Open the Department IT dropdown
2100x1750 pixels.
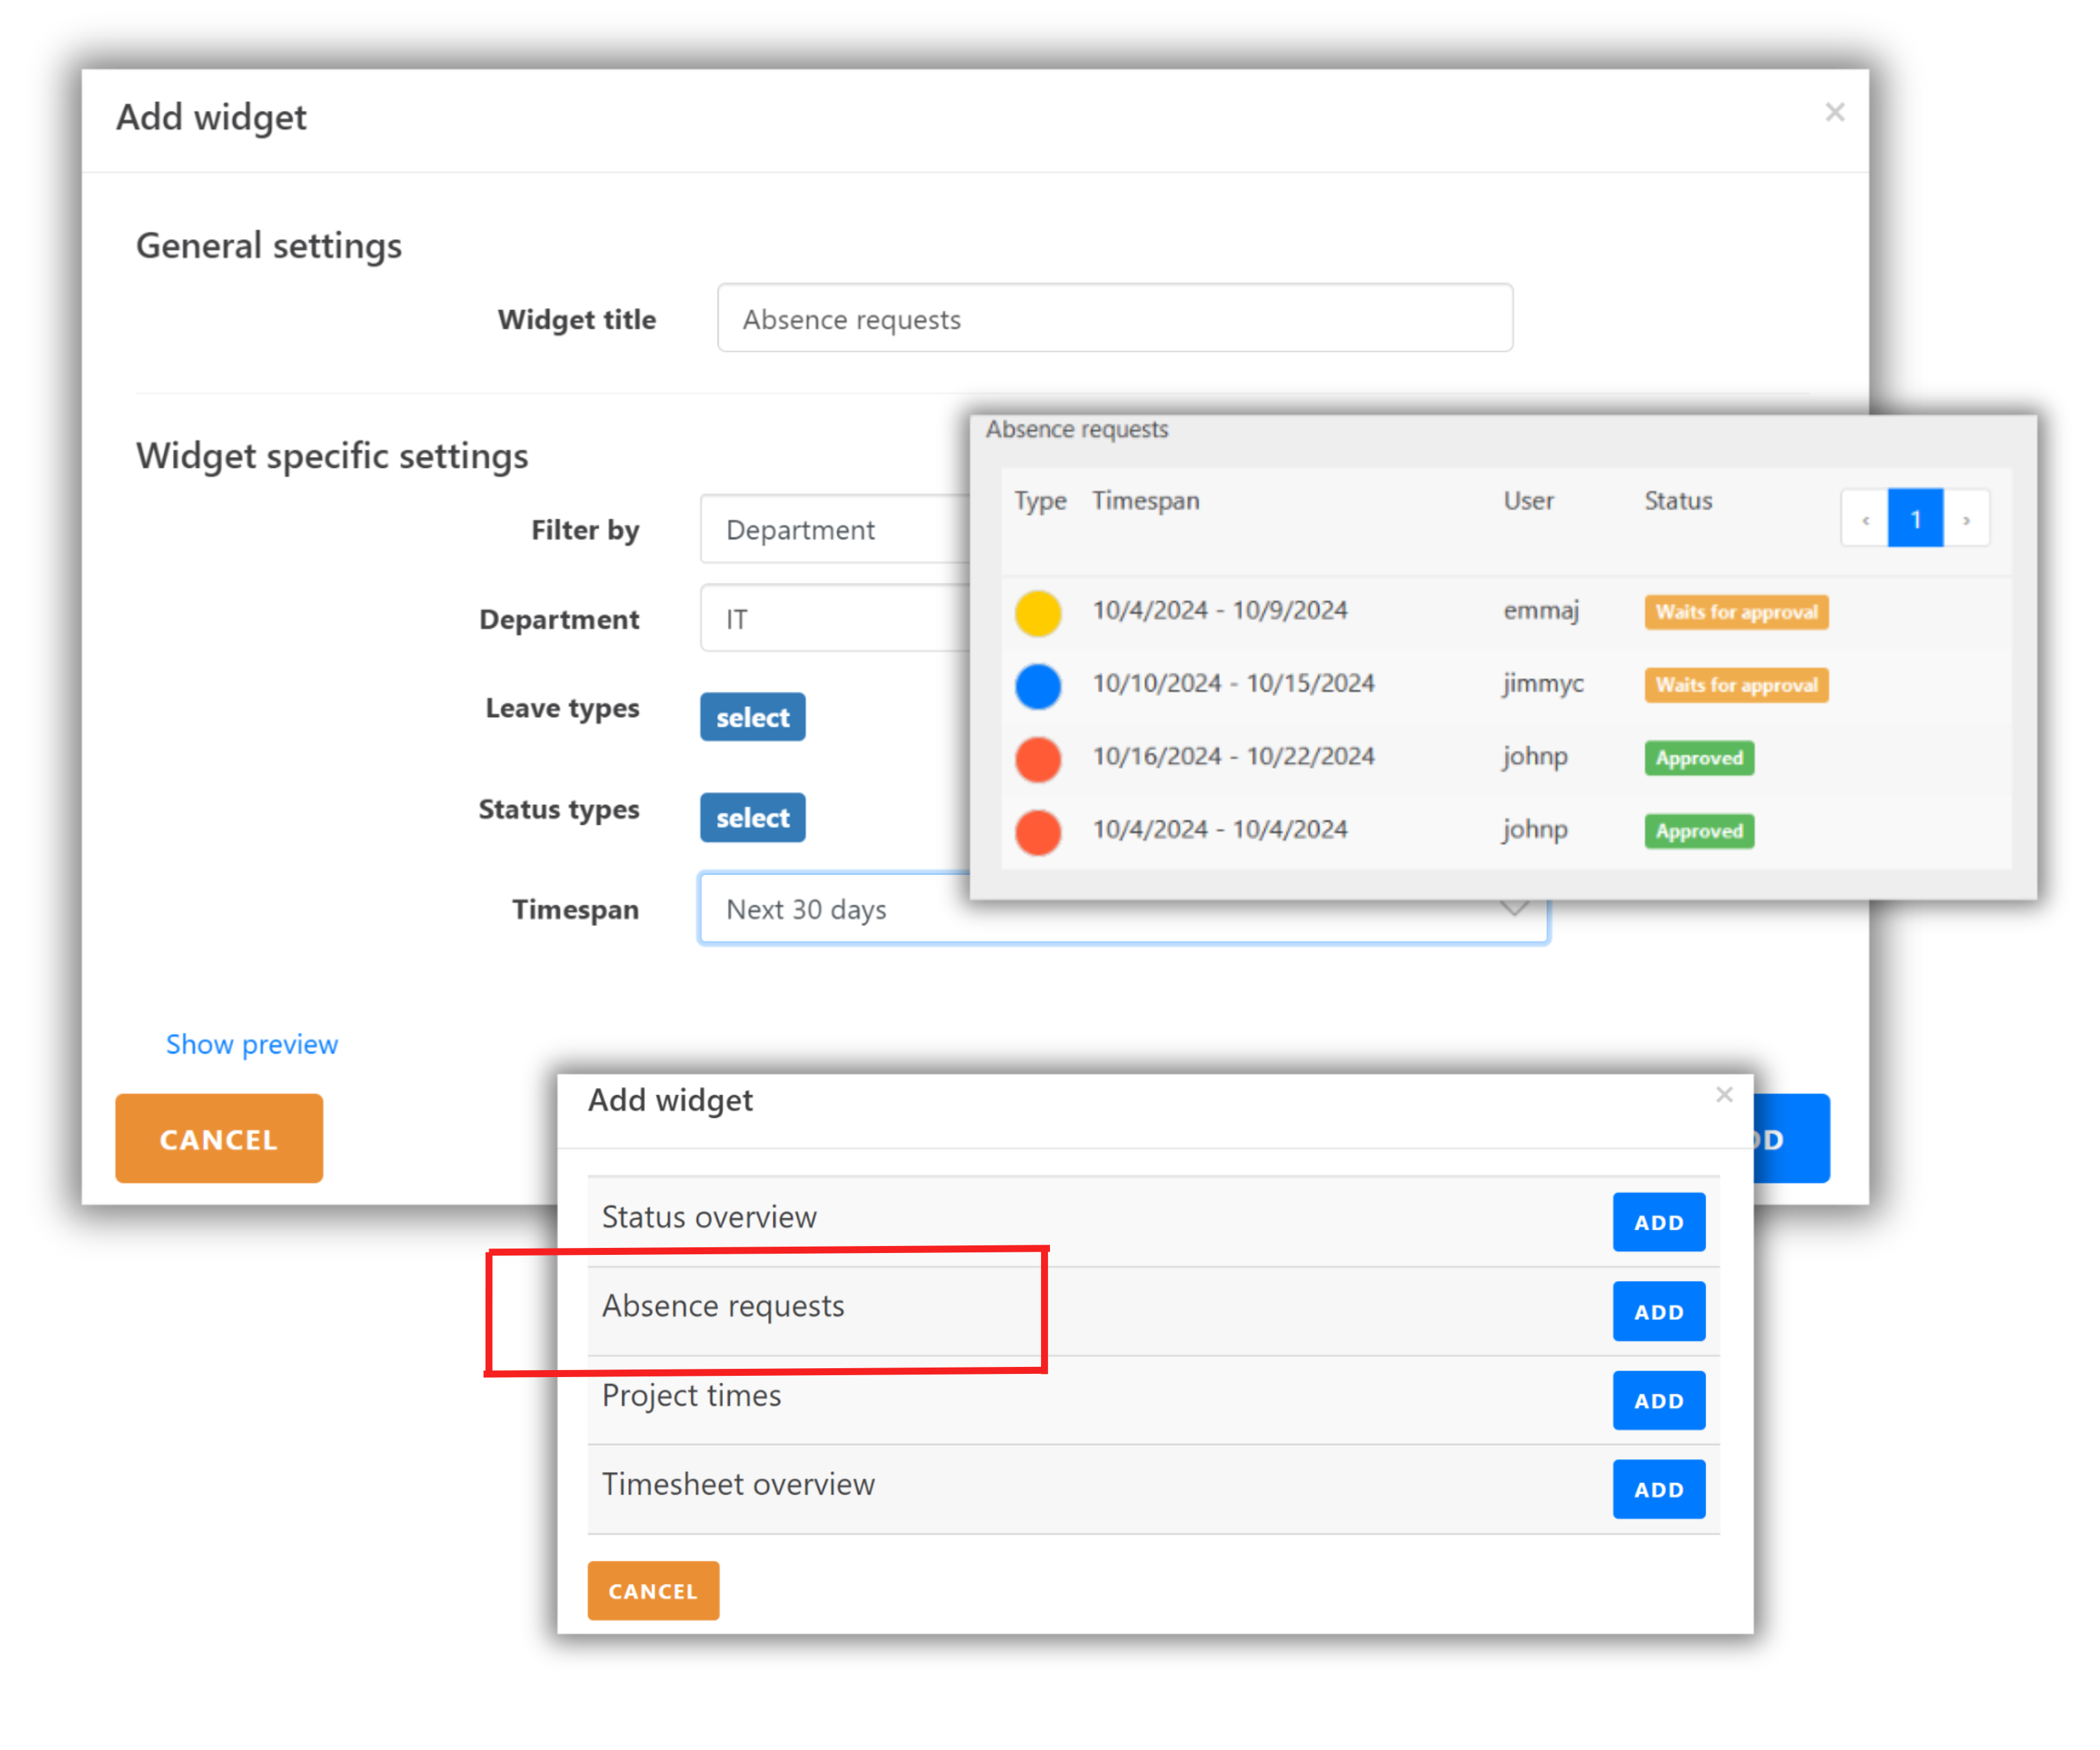tap(835, 619)
